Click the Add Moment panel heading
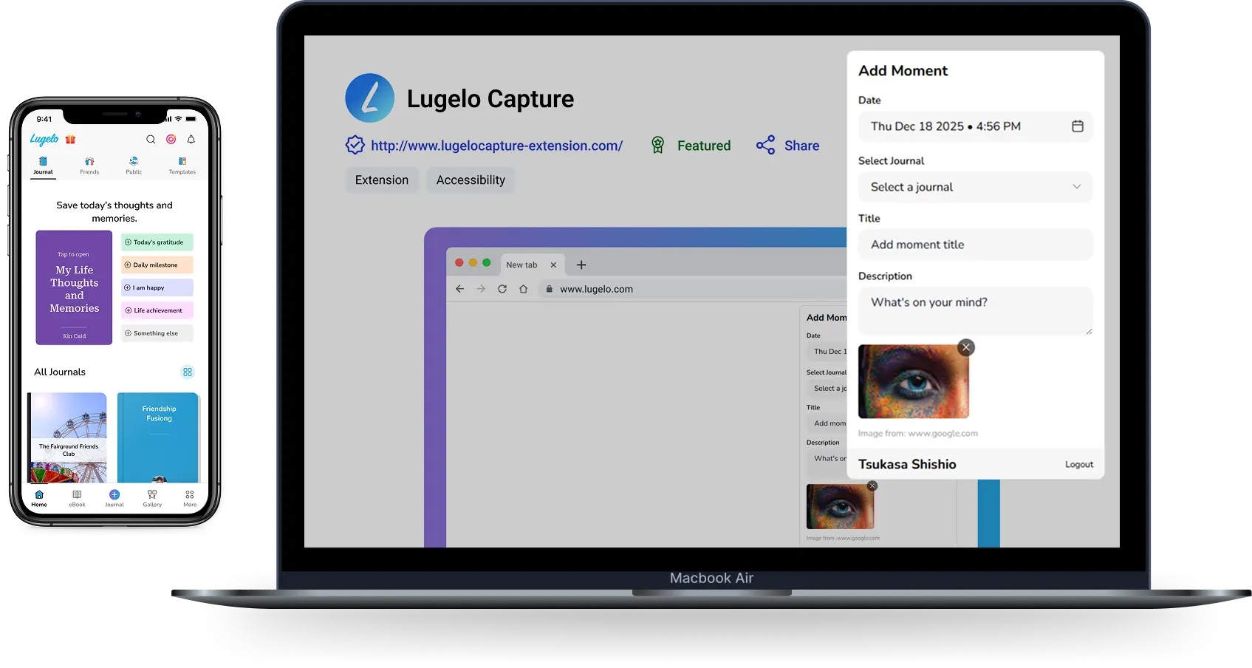This screenshot has height=668, width=1252. coord(903,71)
